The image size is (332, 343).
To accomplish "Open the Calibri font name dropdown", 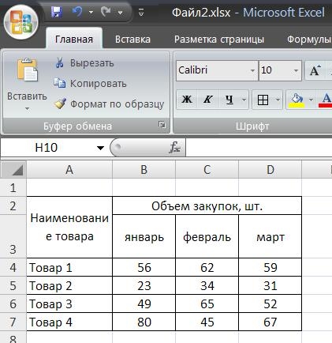I will [252, 70].
